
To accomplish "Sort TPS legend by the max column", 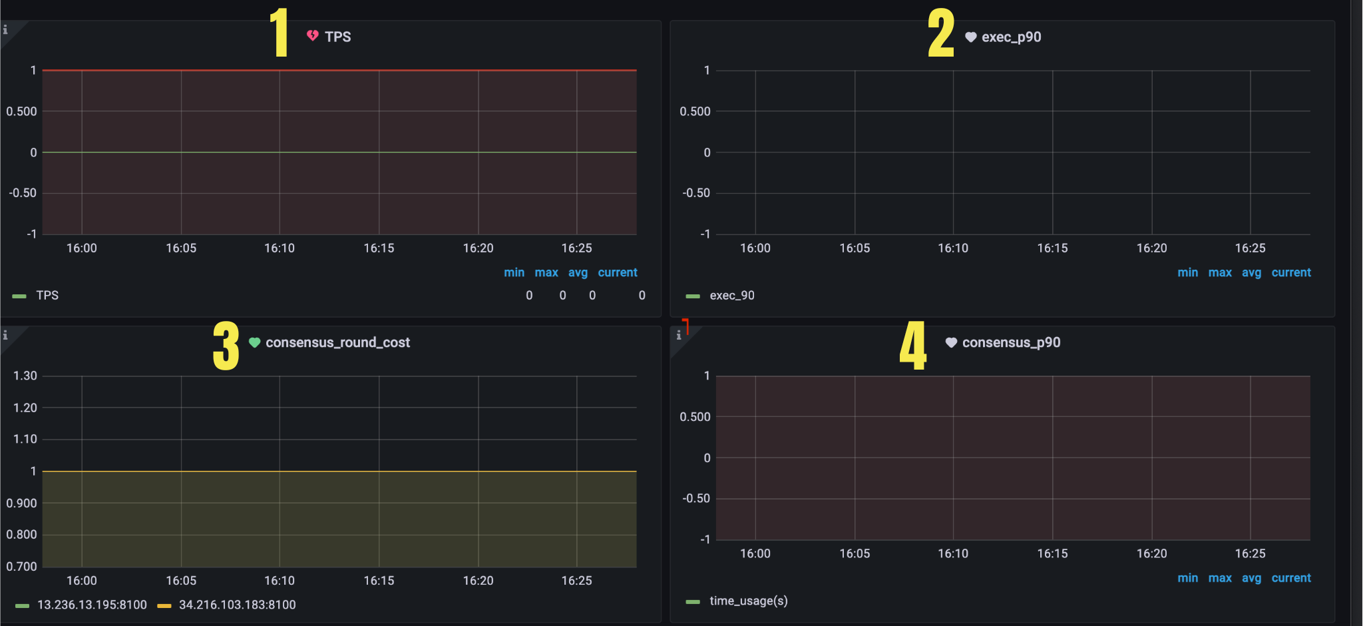I will (x=546, y=272).
